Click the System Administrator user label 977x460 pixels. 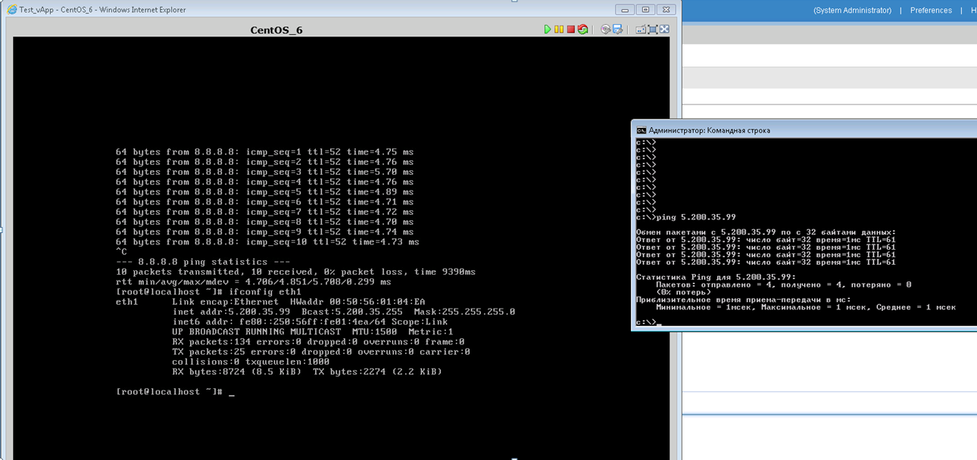pyautogui.click(x=852, y=11)
